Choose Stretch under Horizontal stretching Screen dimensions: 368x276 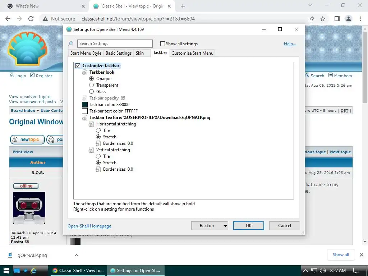(98, 137)
